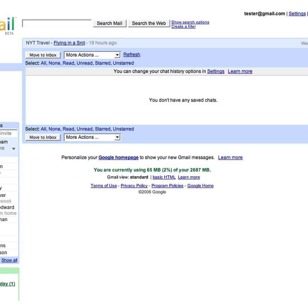Open Settings link in chat history notice

(216, 71)
